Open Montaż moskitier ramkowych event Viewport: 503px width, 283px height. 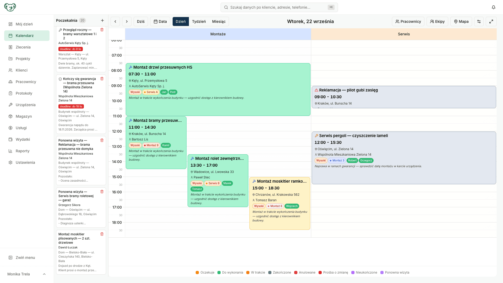coord(280,203)
